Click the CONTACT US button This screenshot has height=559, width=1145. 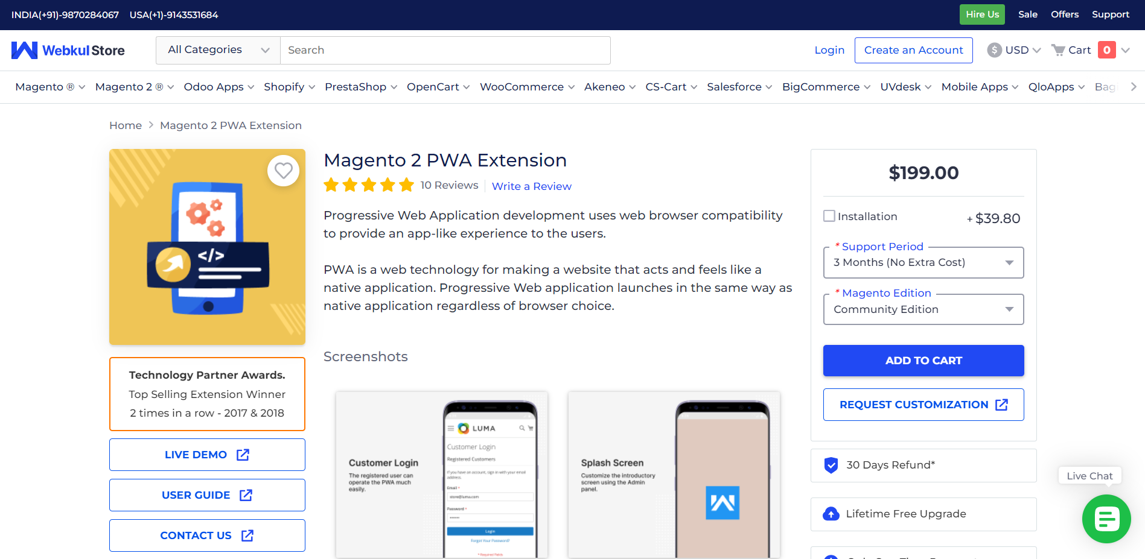point(207,535)
